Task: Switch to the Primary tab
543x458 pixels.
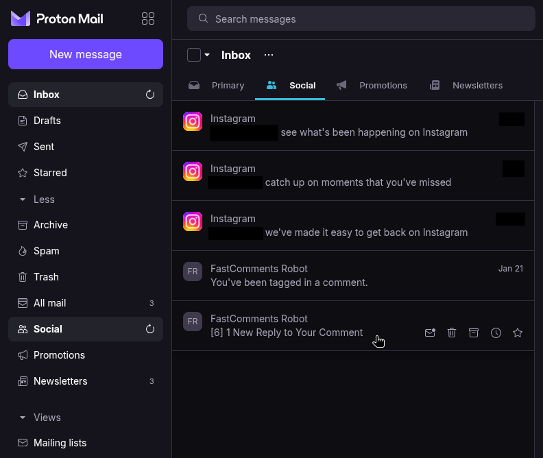Action: pos(217,86)
